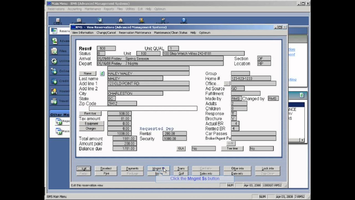Click scroll right arrow in right panel list
This screenshot has width=355, height=200.
click(x=302, y=140)
